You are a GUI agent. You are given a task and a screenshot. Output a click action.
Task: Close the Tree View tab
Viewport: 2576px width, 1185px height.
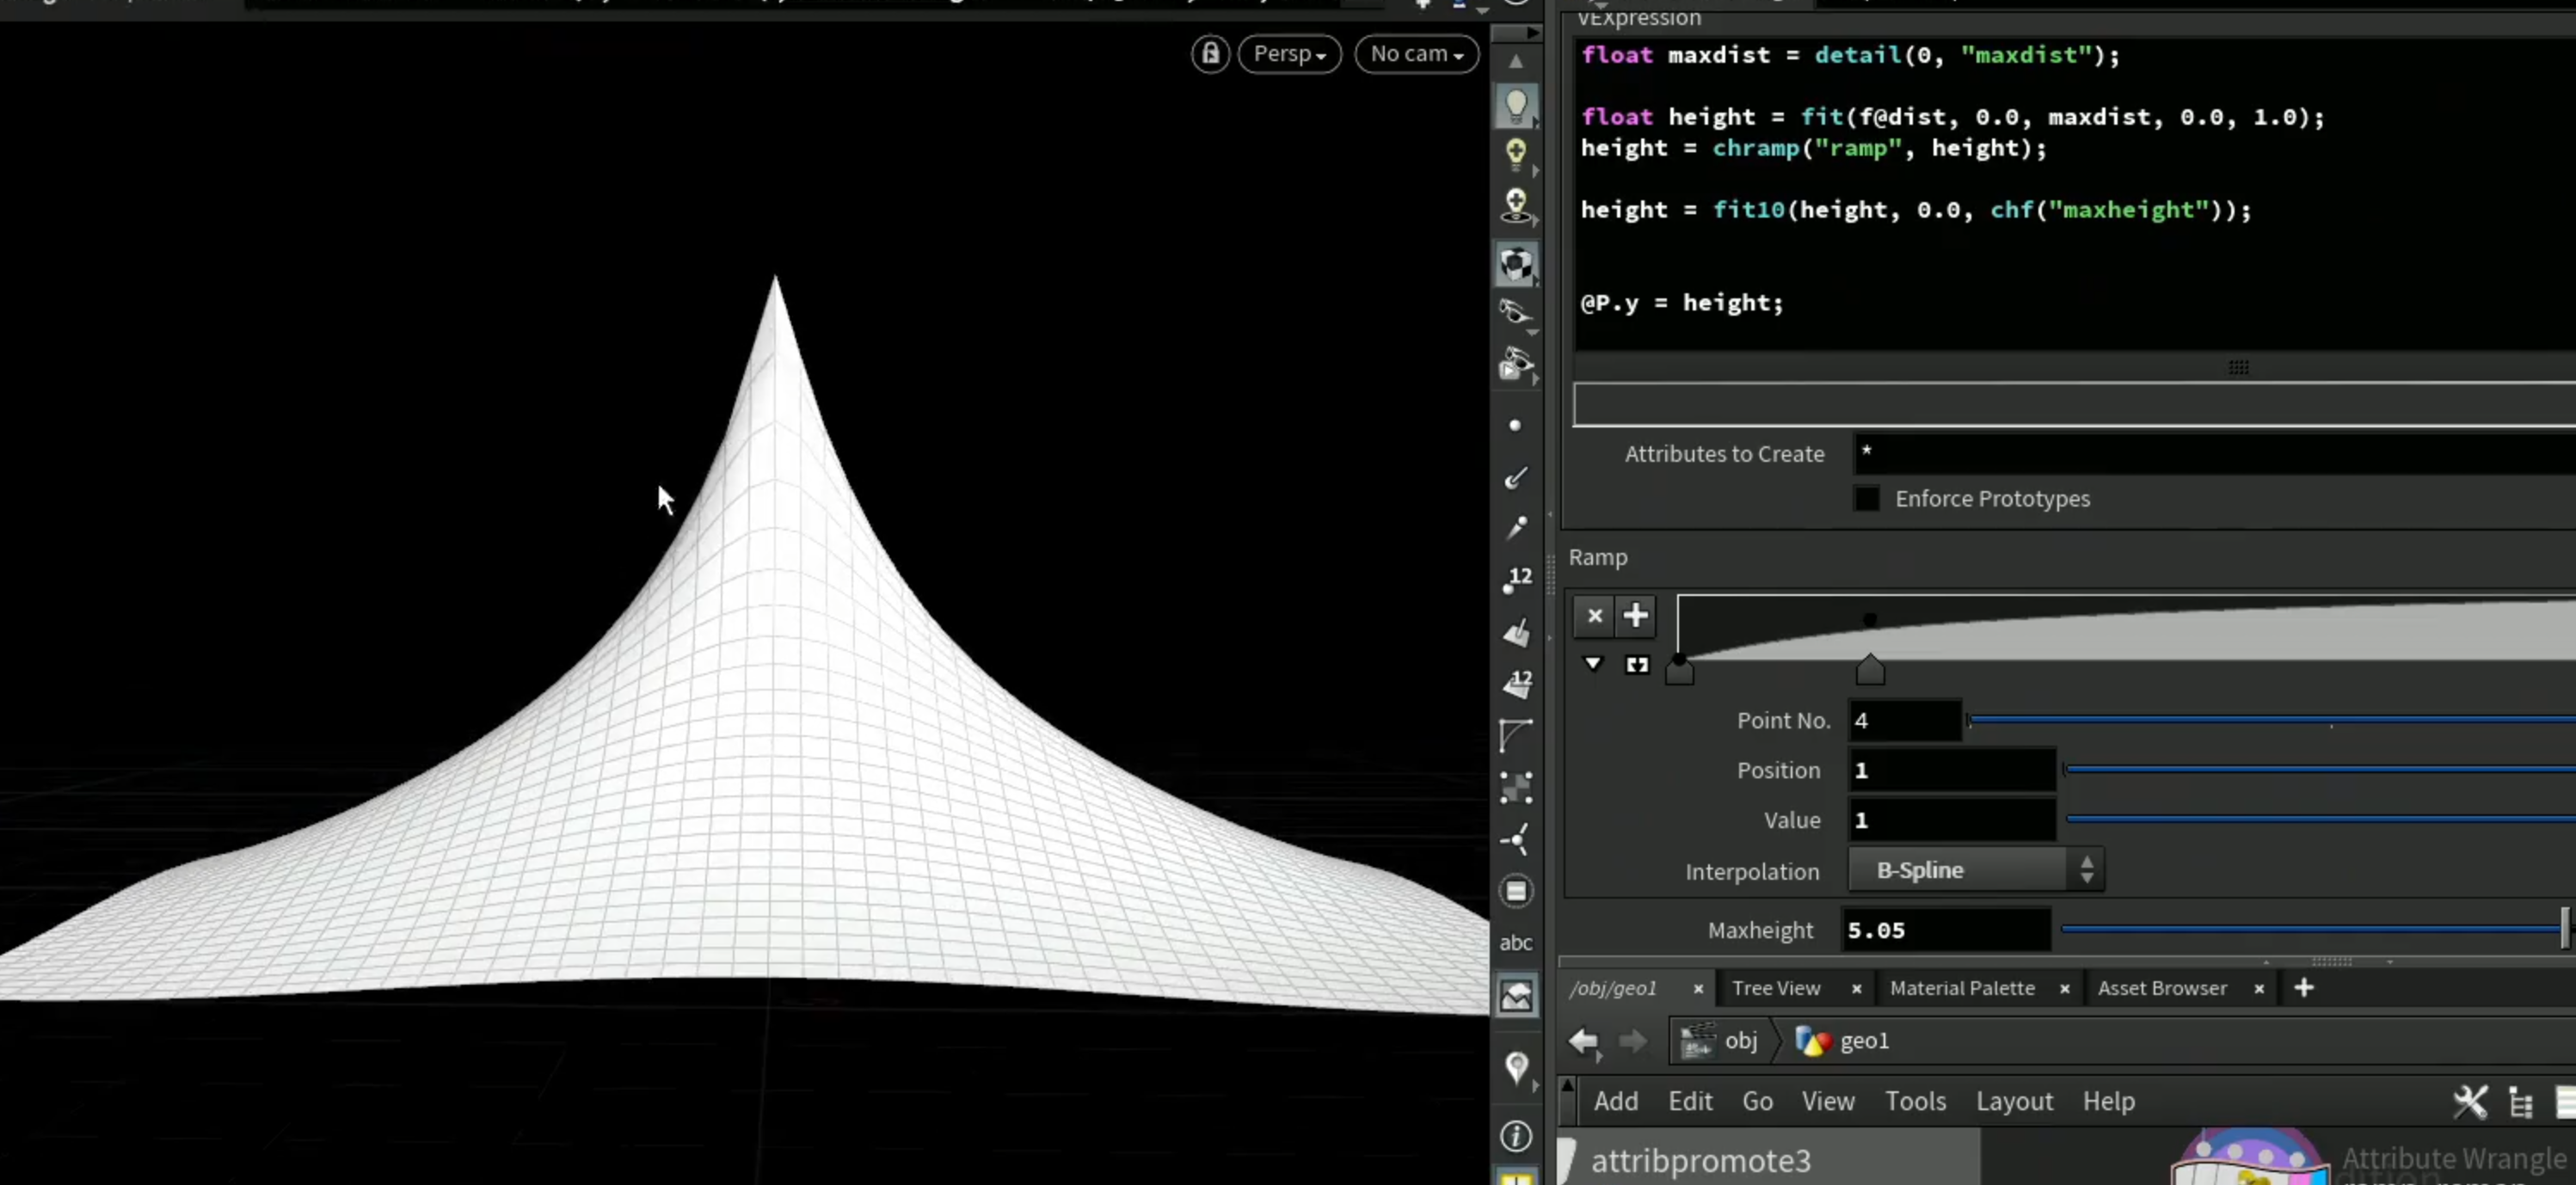pos(1856,989)
